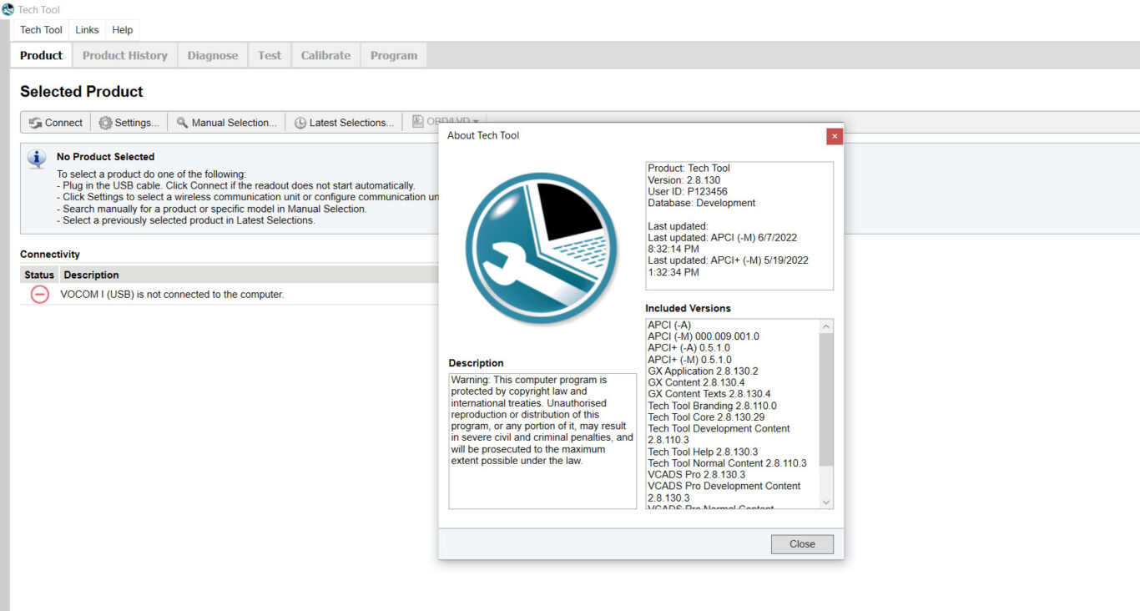Select 'Tech Tool Normal Content 2.8.110.3' entry
This screenshot has height=611, width=1140.
[727, 463]
